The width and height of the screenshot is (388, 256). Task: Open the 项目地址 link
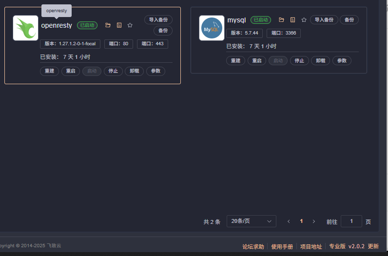tap(311, 247)
